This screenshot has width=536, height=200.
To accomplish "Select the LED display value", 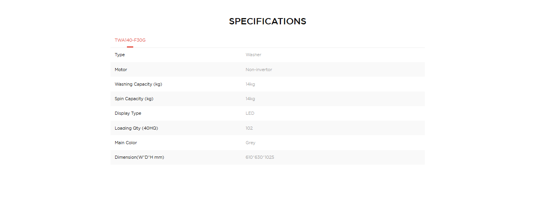I will coord(250,114).
